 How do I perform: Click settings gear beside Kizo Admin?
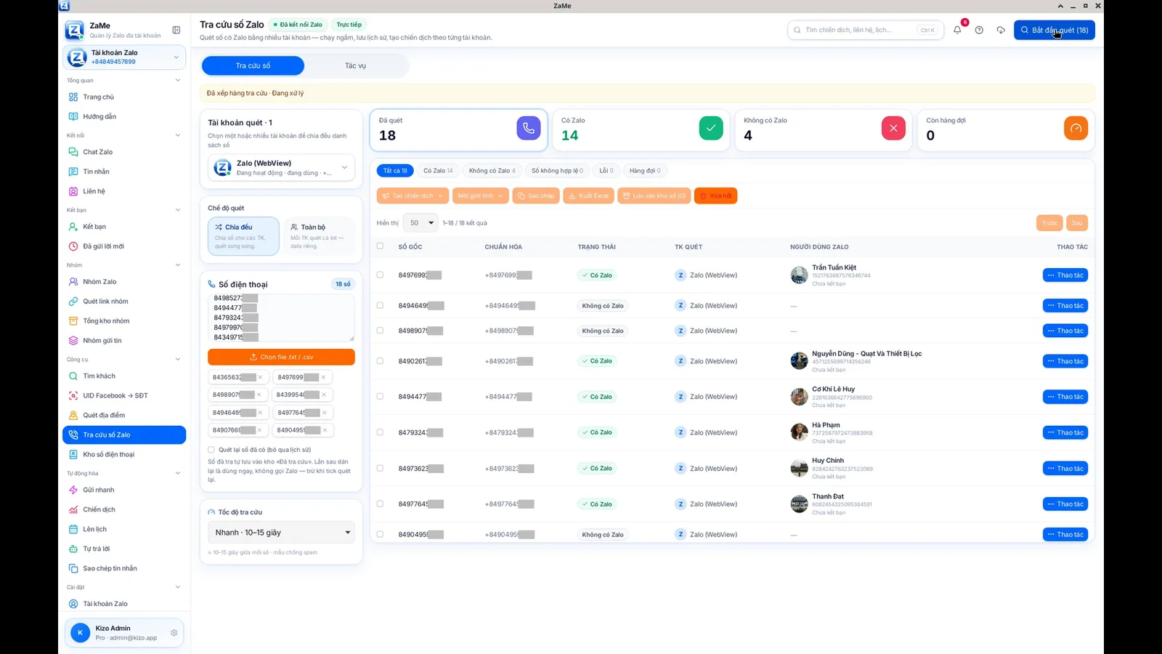(174, 633)
